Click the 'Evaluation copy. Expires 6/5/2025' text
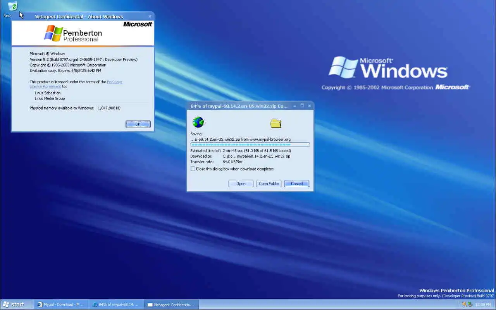 pos(65,71)
